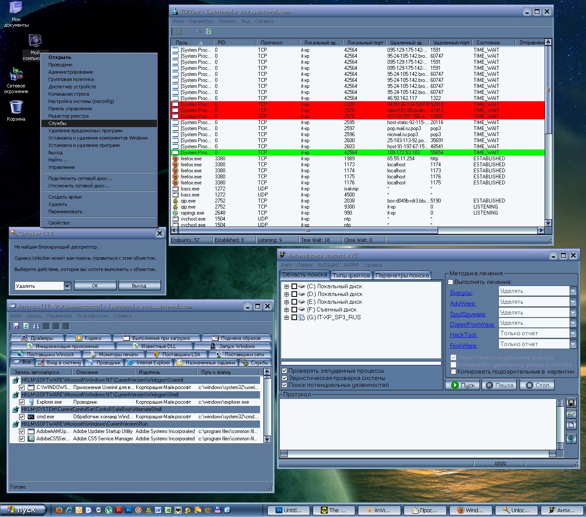
Task: Click Вирусы link in AVZ
Action: 461,293
